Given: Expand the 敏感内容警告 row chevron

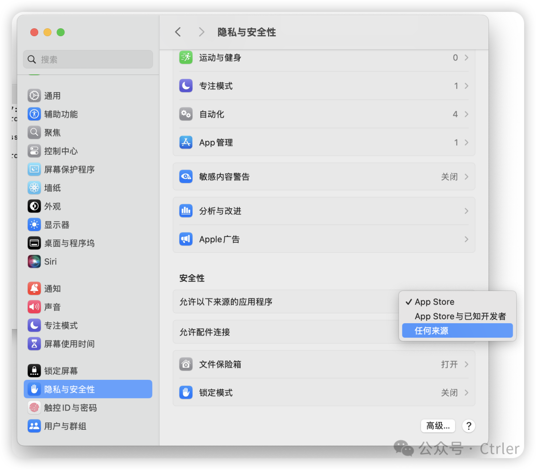Looking at the screenshot, I should tap(466, 177).
